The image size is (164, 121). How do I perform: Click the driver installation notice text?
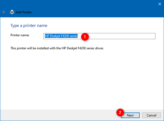coord(57,48)
